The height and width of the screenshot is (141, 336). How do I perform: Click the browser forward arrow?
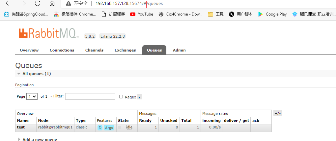pos(23,3)
